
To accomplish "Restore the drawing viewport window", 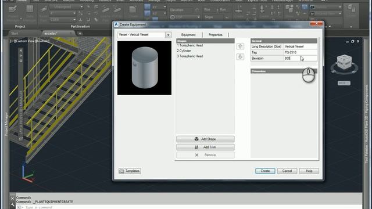I will 353,41.
